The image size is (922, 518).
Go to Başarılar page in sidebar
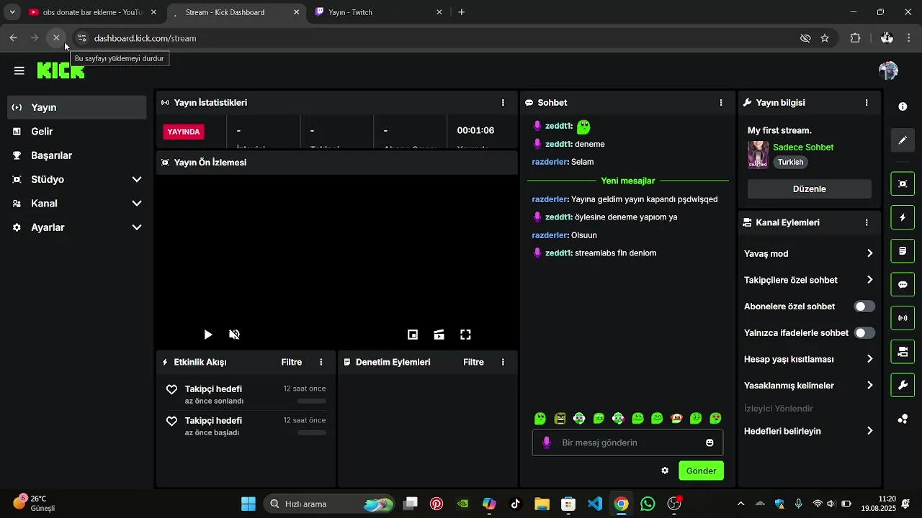(77, 155)
